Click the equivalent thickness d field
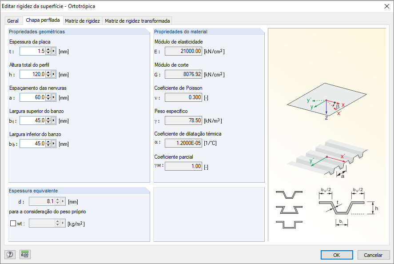Viewport: 394px width, 264px height. [42, 201]
